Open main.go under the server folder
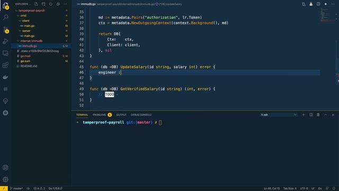339x191 pixels. 29,36
